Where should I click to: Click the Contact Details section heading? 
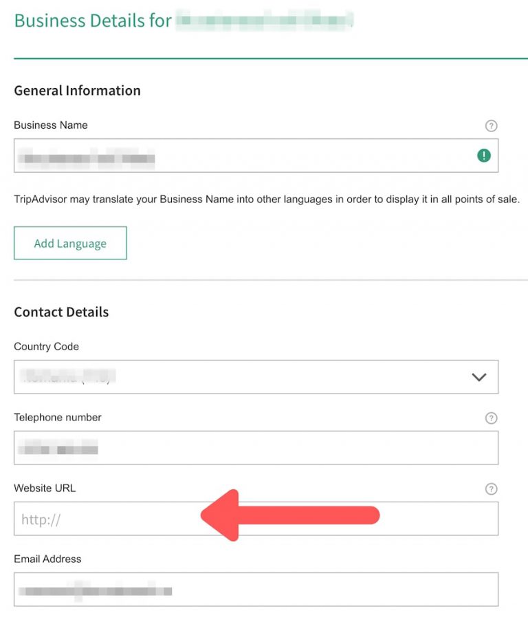[61, 312]
